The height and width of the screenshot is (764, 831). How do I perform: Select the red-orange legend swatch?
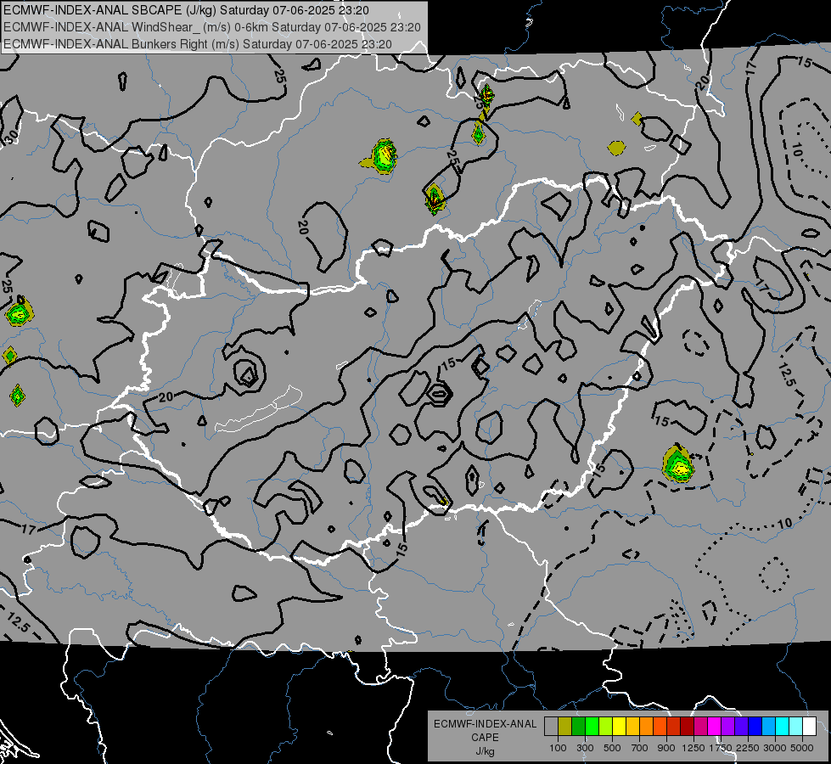click(660, 726)
